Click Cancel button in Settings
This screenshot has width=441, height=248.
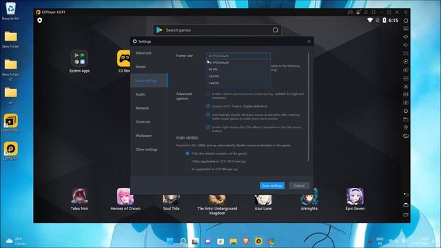click(299, 185)
